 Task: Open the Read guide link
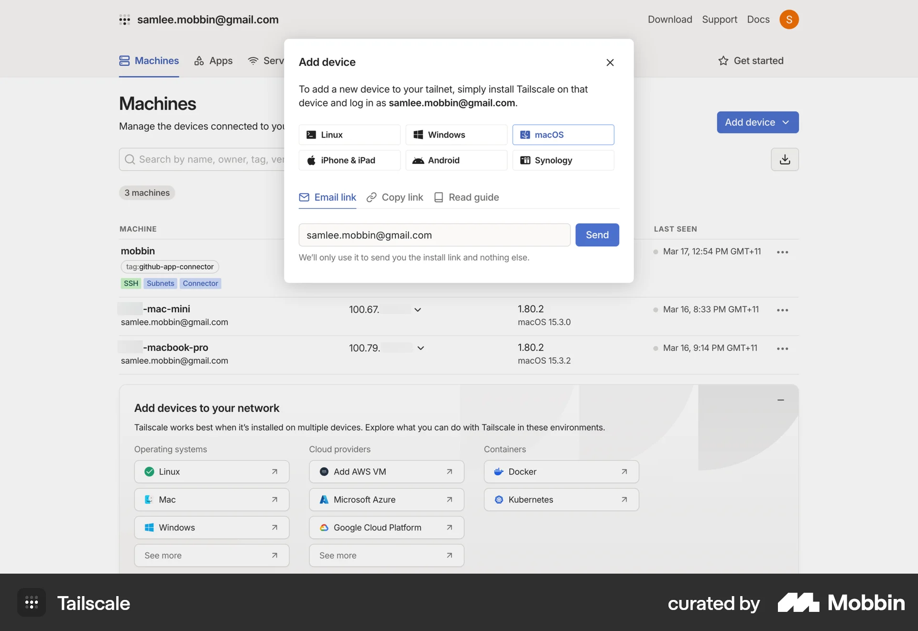(x=466, y=197)
